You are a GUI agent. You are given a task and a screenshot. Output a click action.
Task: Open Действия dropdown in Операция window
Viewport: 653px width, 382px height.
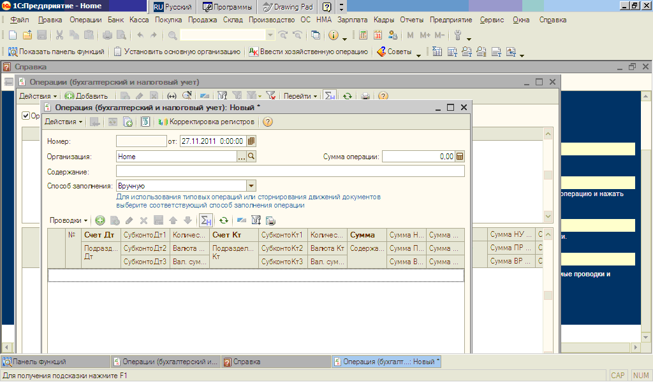(63, 122)
